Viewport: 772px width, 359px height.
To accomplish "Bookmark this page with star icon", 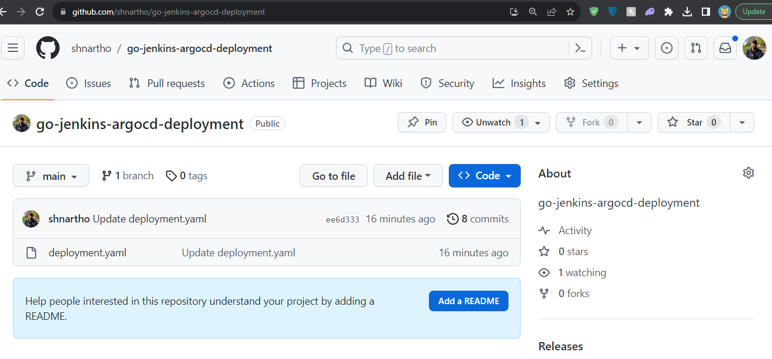I will coord(570,12).
